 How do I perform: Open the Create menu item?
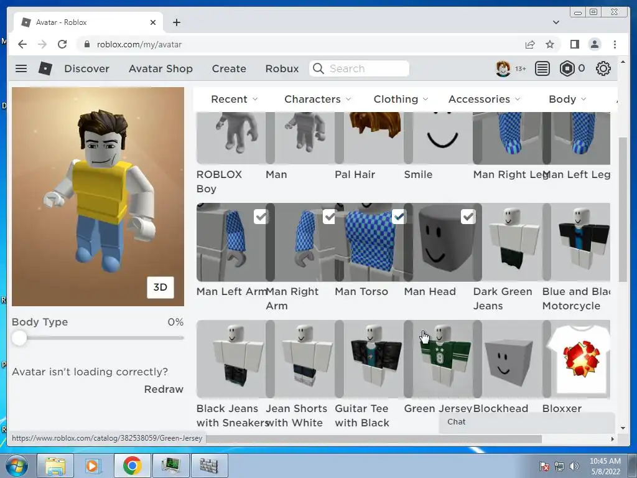pyautogui.click(x=229, y=68)
